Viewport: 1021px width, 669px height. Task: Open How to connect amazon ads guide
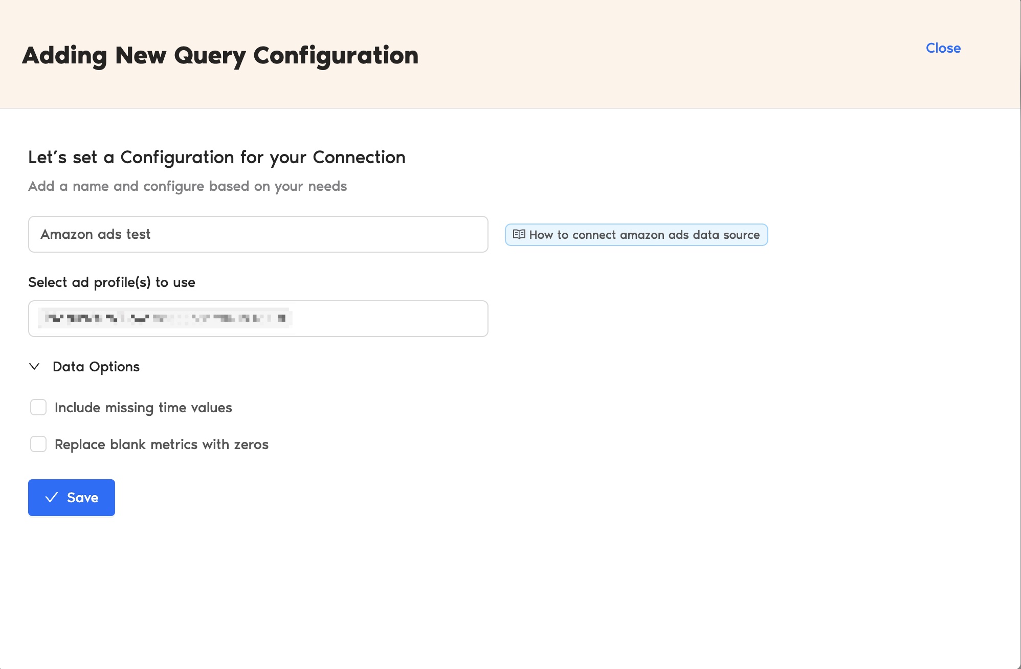click(643, 235)
